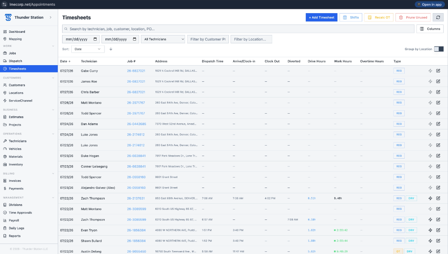448x254 pixels.
Task: Click edit icon for James Roe row
Action: [x=438, y=81]
